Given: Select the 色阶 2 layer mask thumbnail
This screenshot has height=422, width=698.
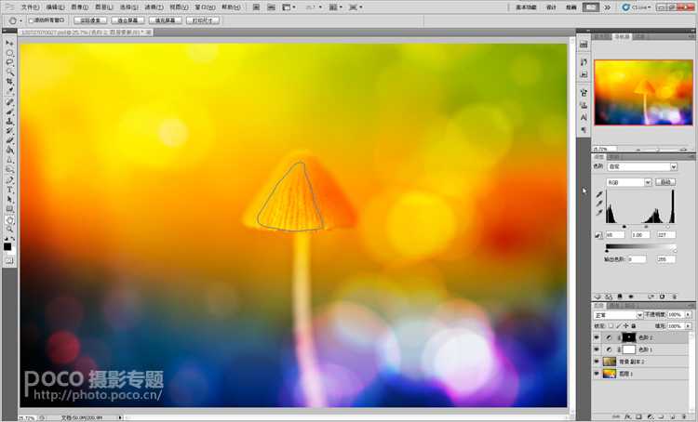Looking at the screenshot, I should (x=628, y=337).
